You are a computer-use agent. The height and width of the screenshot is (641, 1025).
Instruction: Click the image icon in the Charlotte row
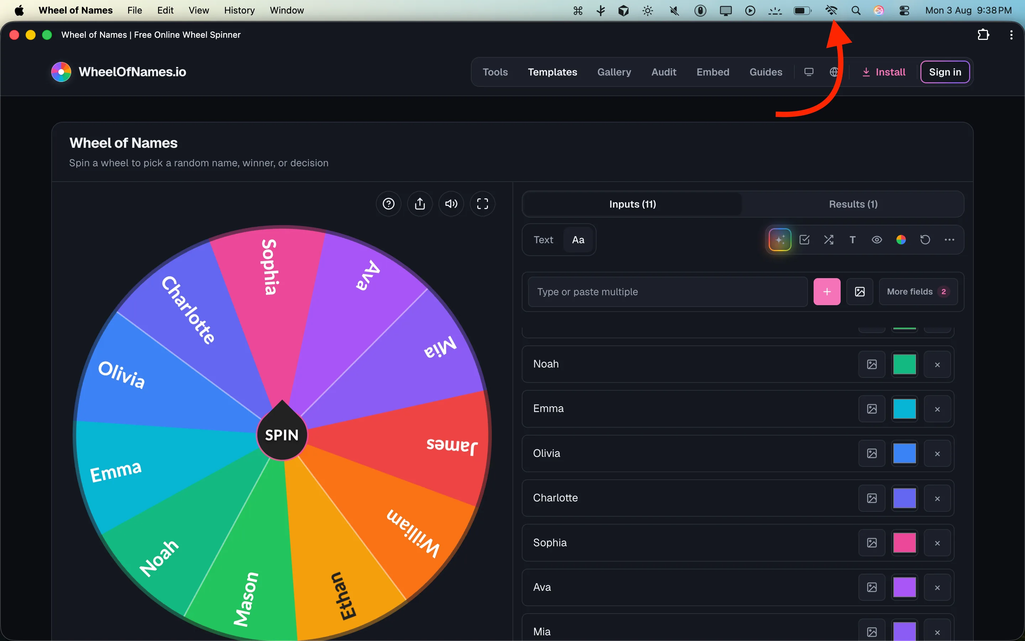[x=872, y=498]
